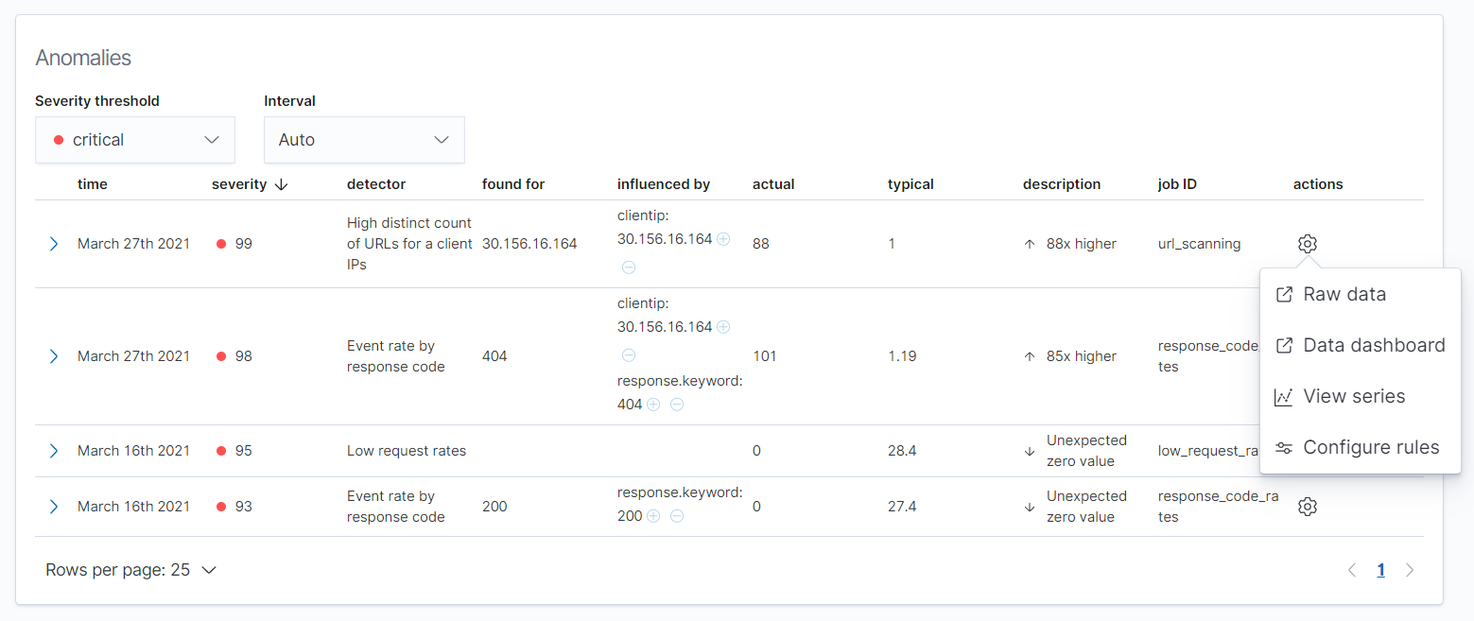Go to page 1 in pagination
This screenshot has width=1474, height=621.
pyautogui.click(x=1380, y=570)
